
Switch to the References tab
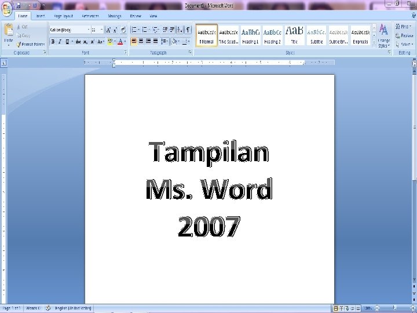[x=90, y=16]
